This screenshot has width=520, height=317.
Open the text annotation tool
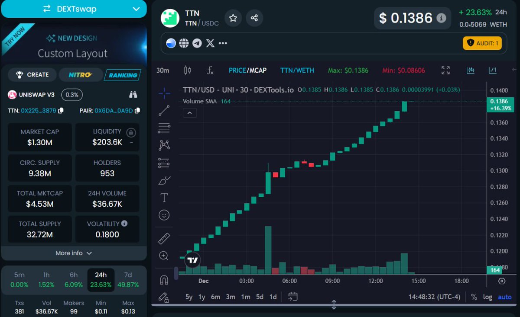coord(164,197)
